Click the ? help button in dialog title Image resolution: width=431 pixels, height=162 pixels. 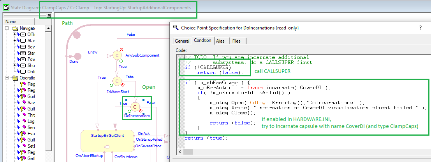pos(420,28)
